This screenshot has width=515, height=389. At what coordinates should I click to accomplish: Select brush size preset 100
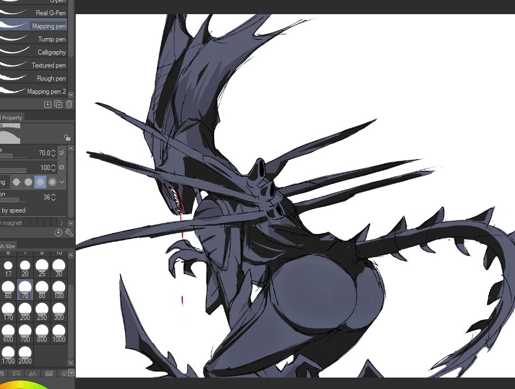tap(59, 289)
